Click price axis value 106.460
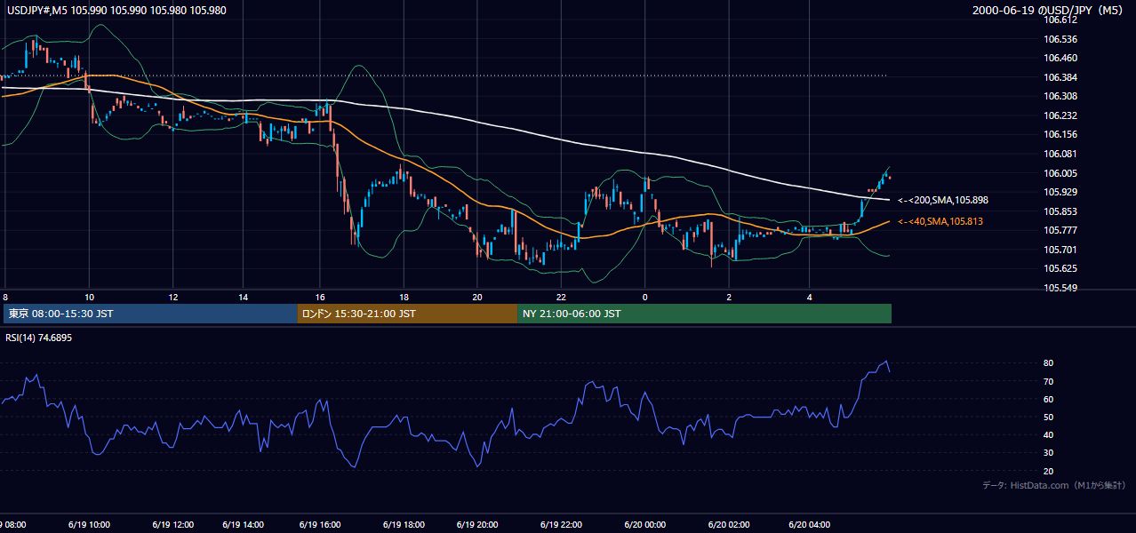This screenshot has height=533, width=1136. [x=1060, y=58]
